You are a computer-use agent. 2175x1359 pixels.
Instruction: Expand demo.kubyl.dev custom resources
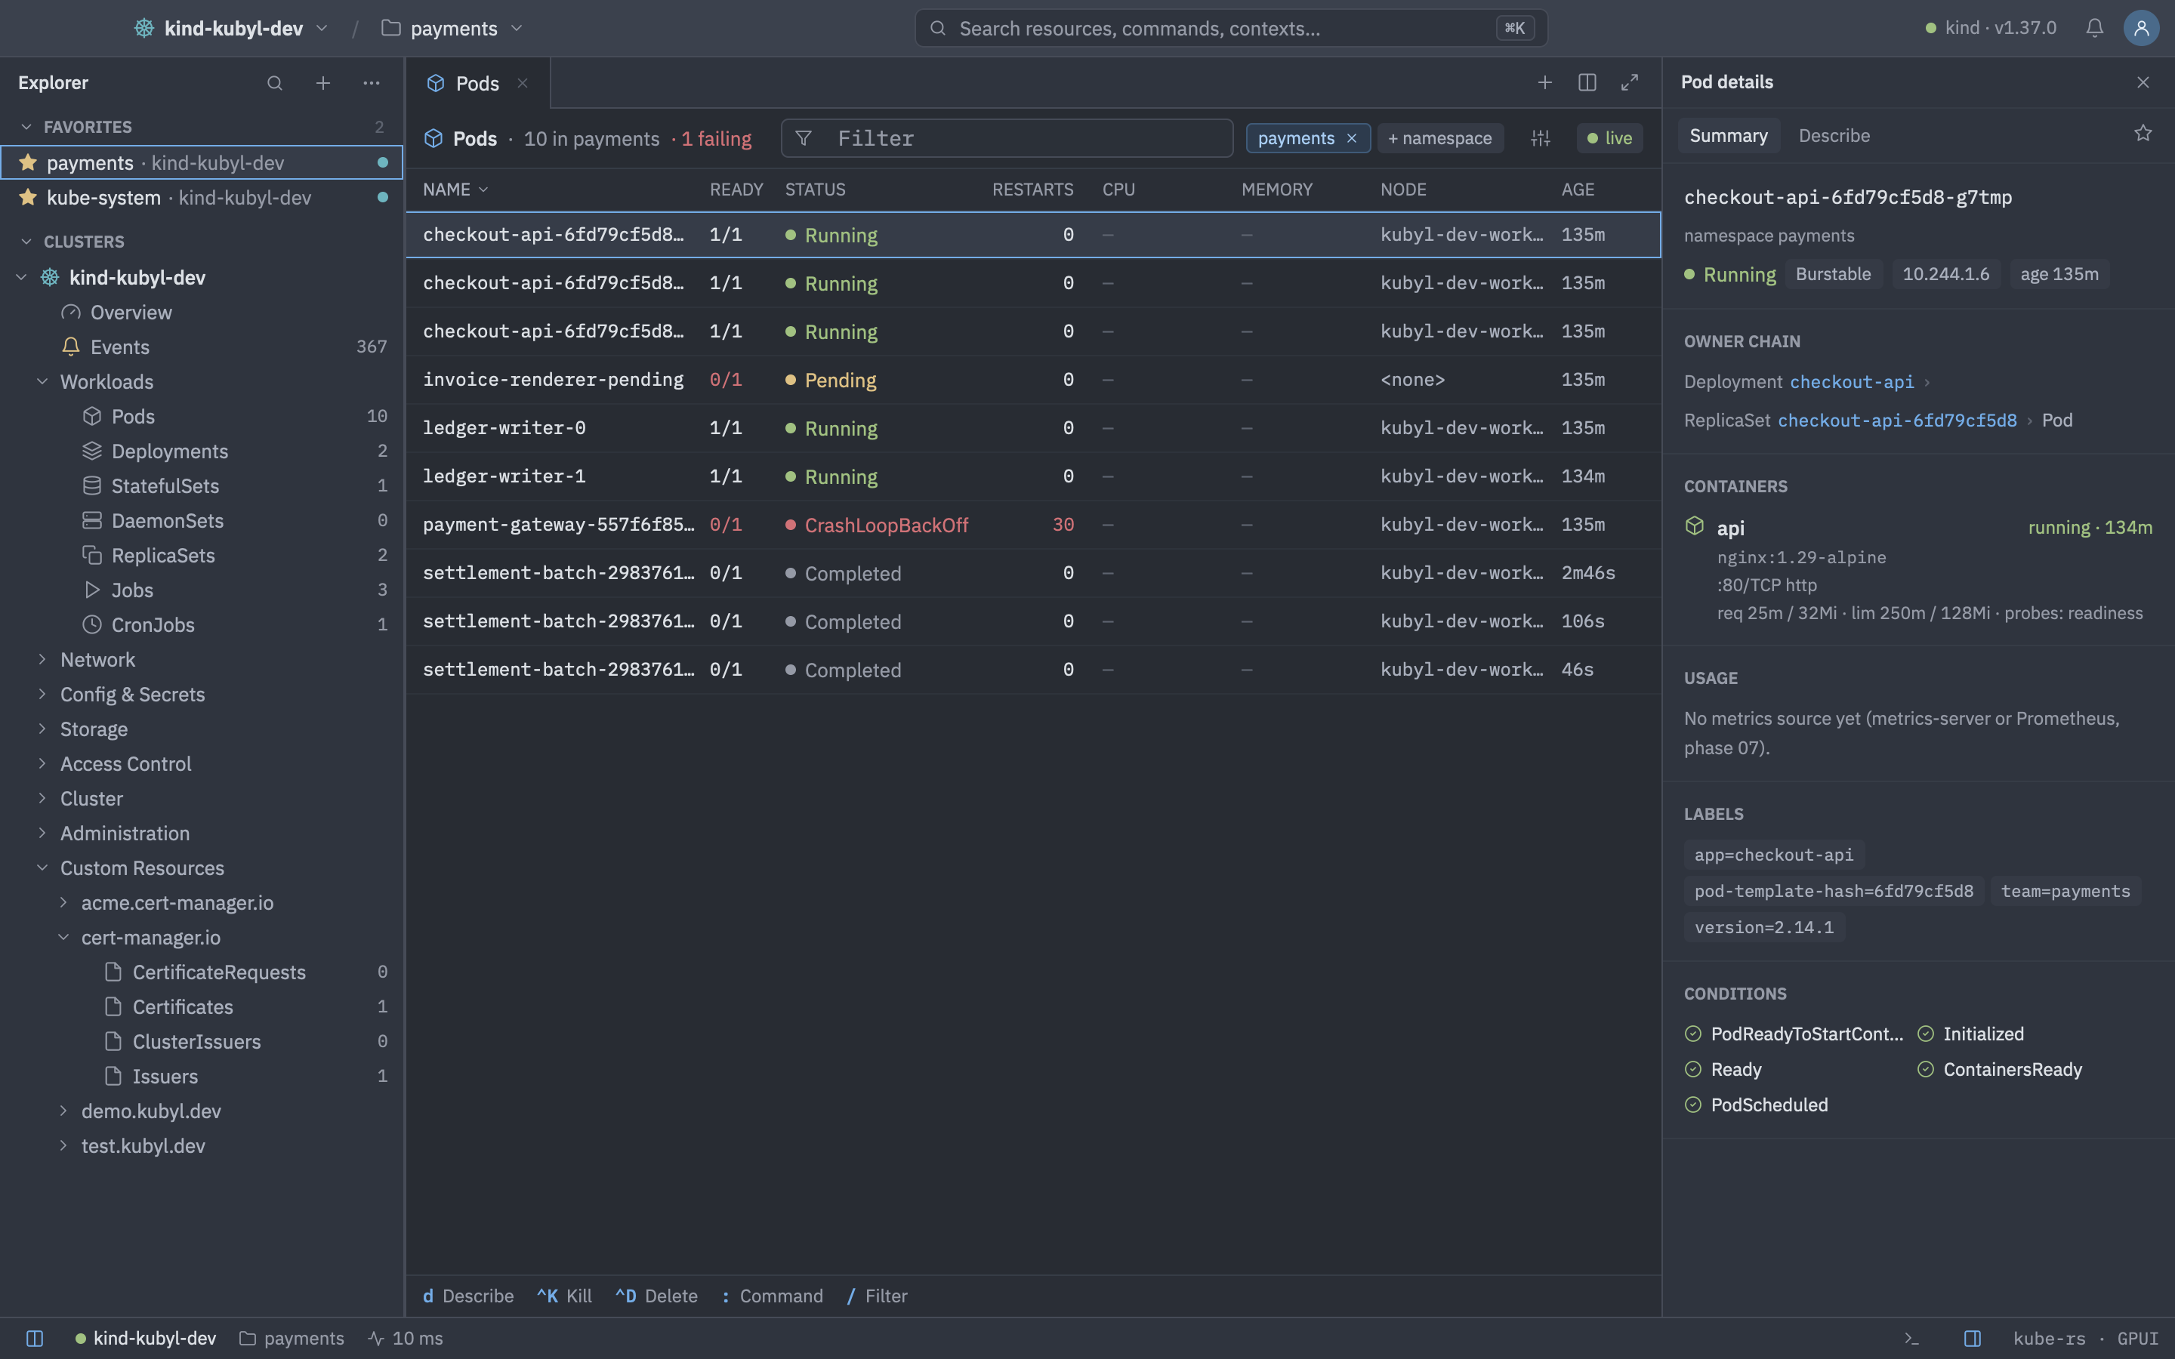[63, 1111]
